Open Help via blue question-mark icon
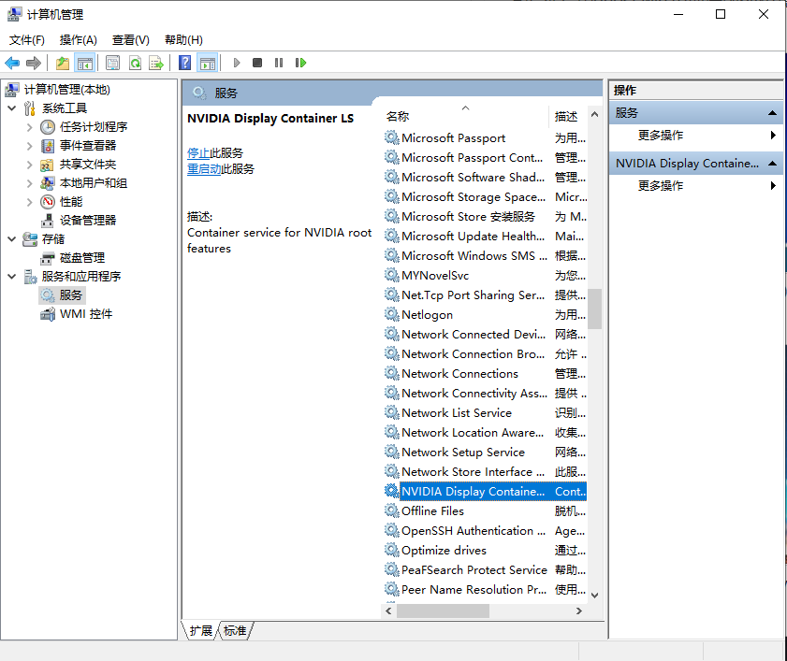Image resolution: width=787 pixels, height=661 pixels. pyautogui.click(x=184, y=63)
